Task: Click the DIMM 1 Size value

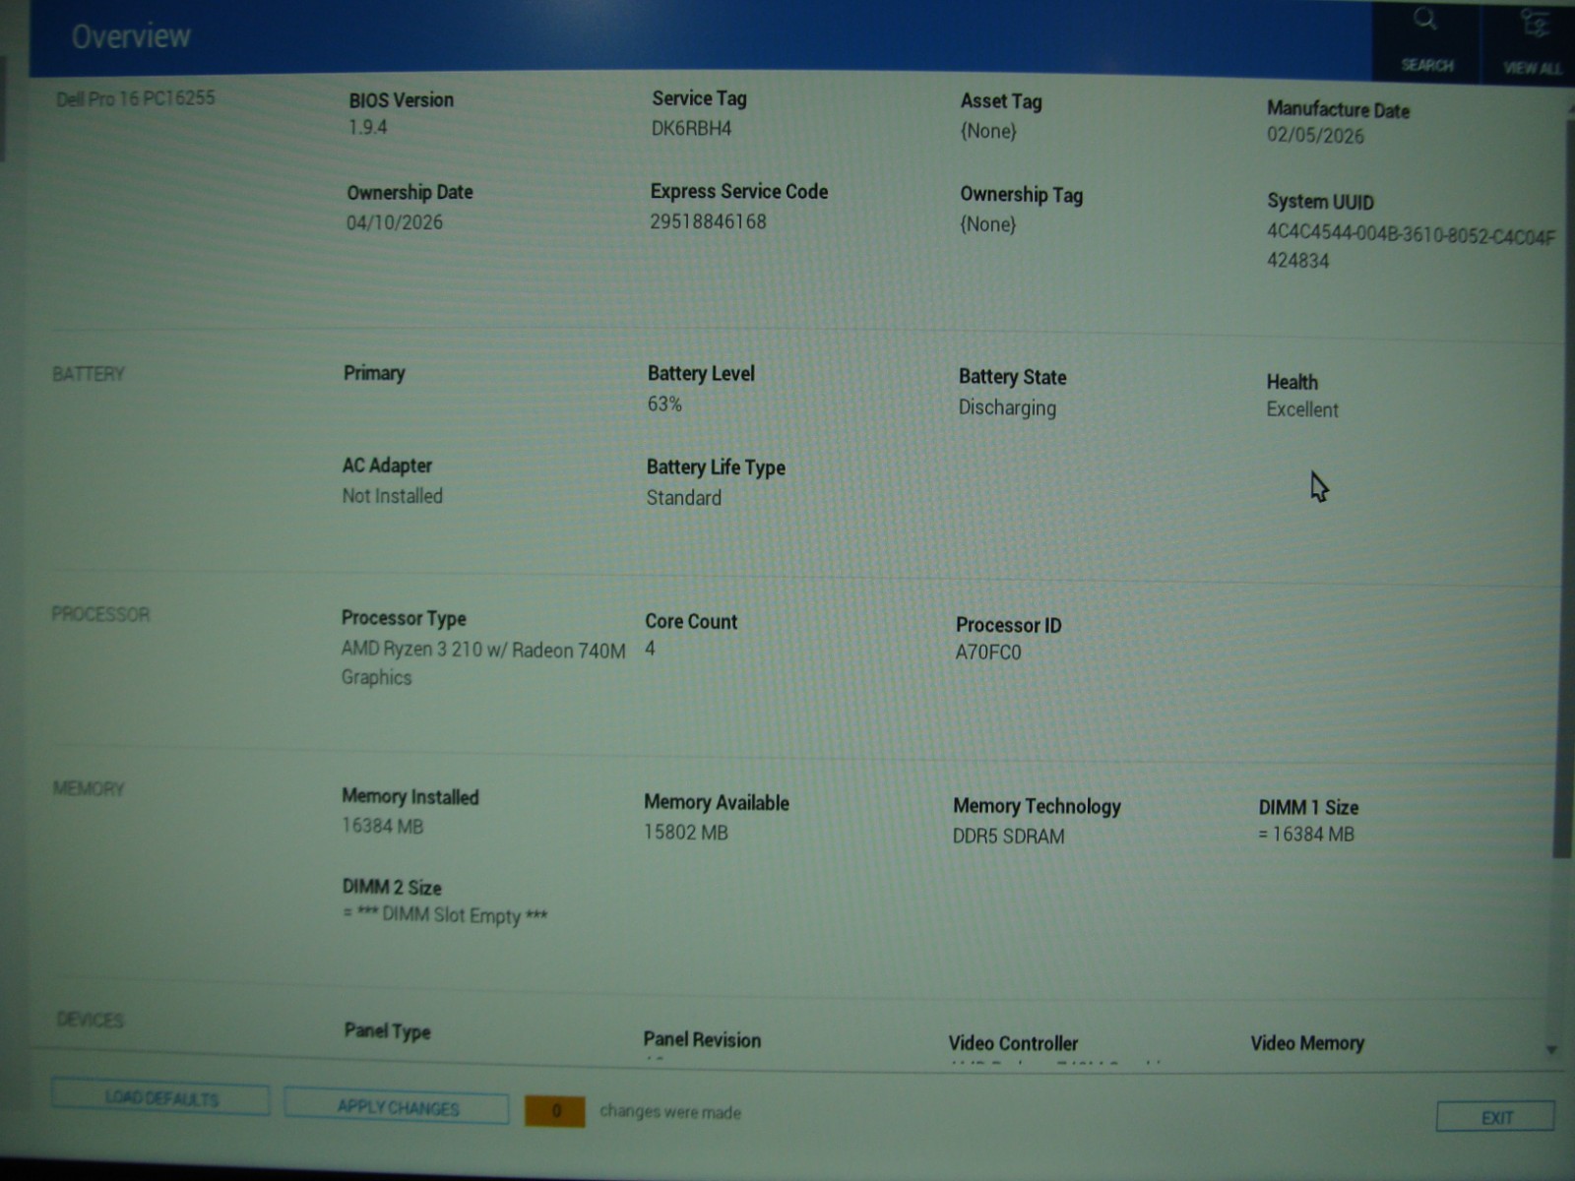Action: 1306,835
